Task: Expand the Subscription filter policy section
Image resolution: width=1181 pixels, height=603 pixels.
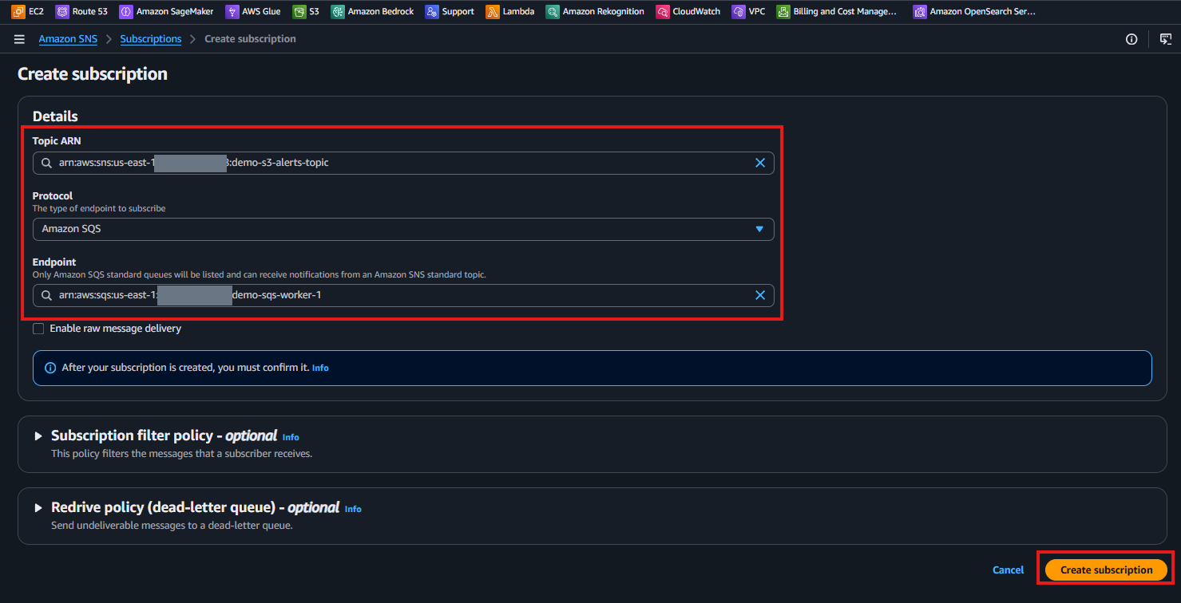Action: click(38, 436)
